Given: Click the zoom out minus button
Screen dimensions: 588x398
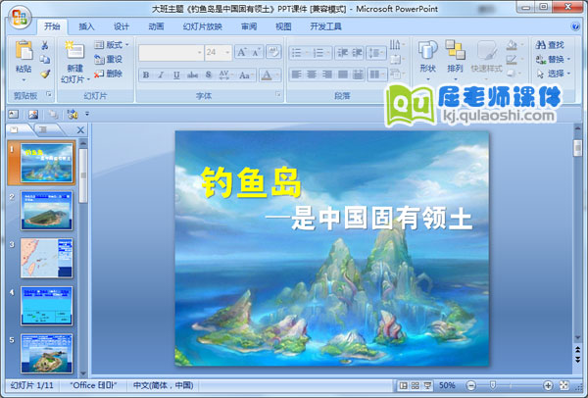Looking at the screenshot, I should pyautogui.click(x=471, y=385).
